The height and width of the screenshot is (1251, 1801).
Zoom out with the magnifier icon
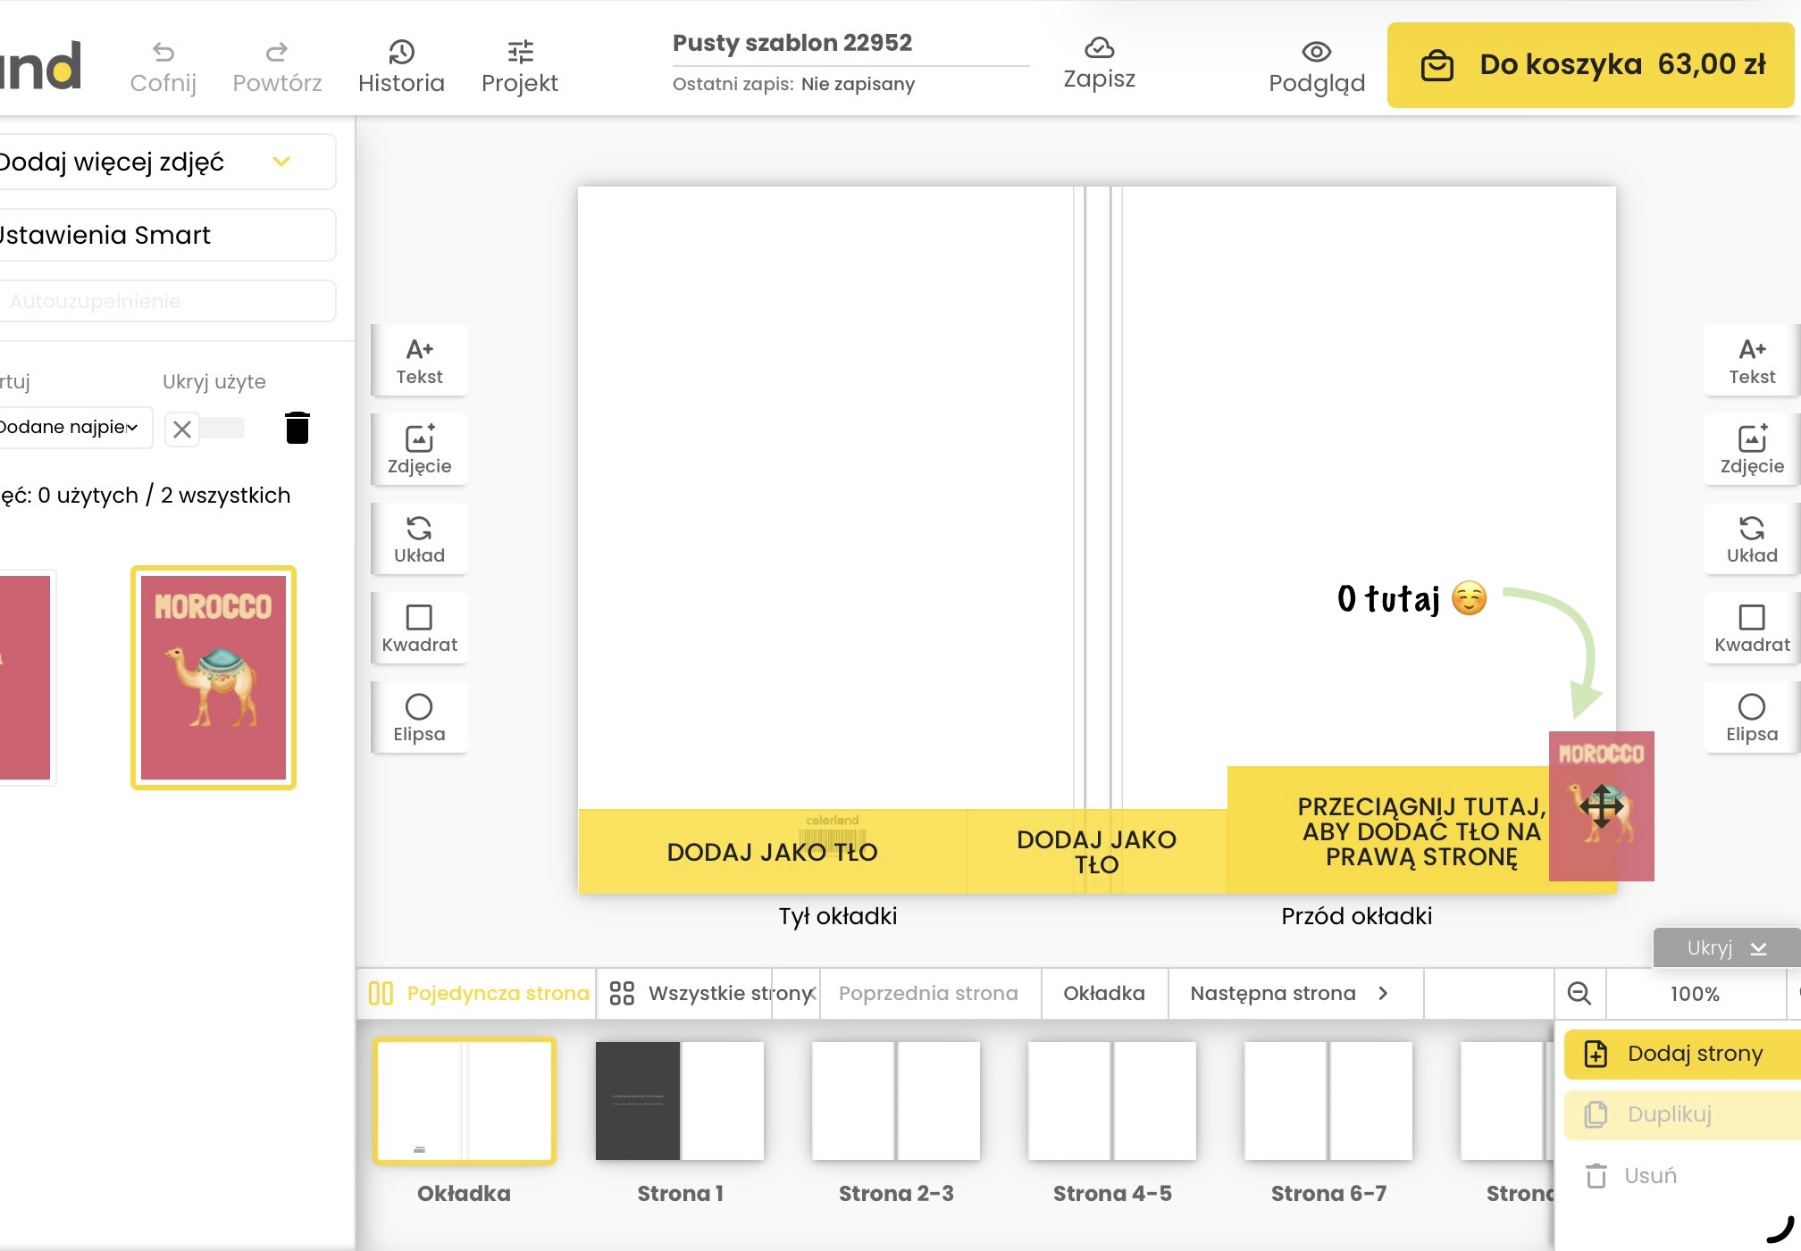[x=1579, y=993]
